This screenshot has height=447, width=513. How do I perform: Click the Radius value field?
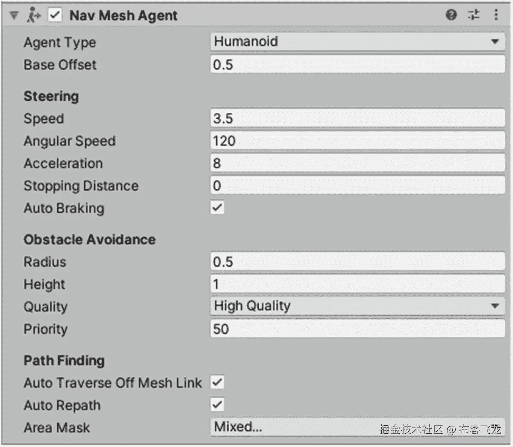pyautogui.click(x=358, y=262)
